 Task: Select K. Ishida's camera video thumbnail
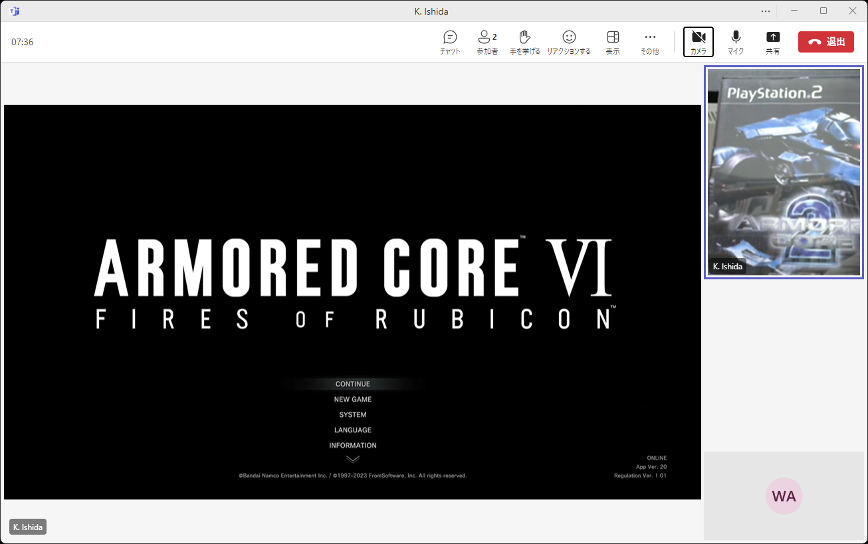(784, 172)
